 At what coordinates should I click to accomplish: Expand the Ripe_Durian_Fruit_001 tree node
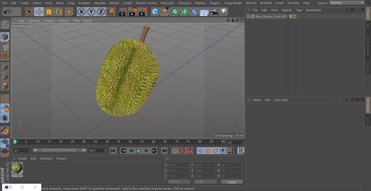coord(248,17)
